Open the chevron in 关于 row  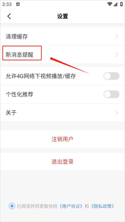tap(117, 113)
